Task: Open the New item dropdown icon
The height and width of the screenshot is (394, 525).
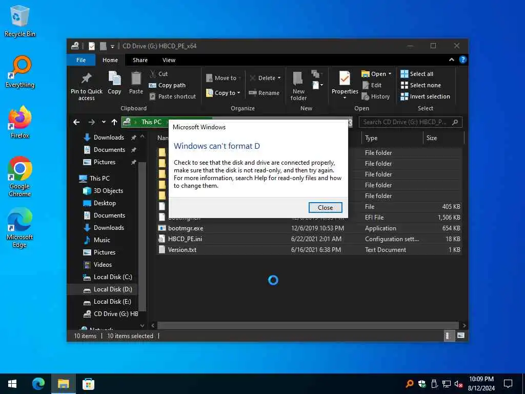Action: tap(318, 85)
